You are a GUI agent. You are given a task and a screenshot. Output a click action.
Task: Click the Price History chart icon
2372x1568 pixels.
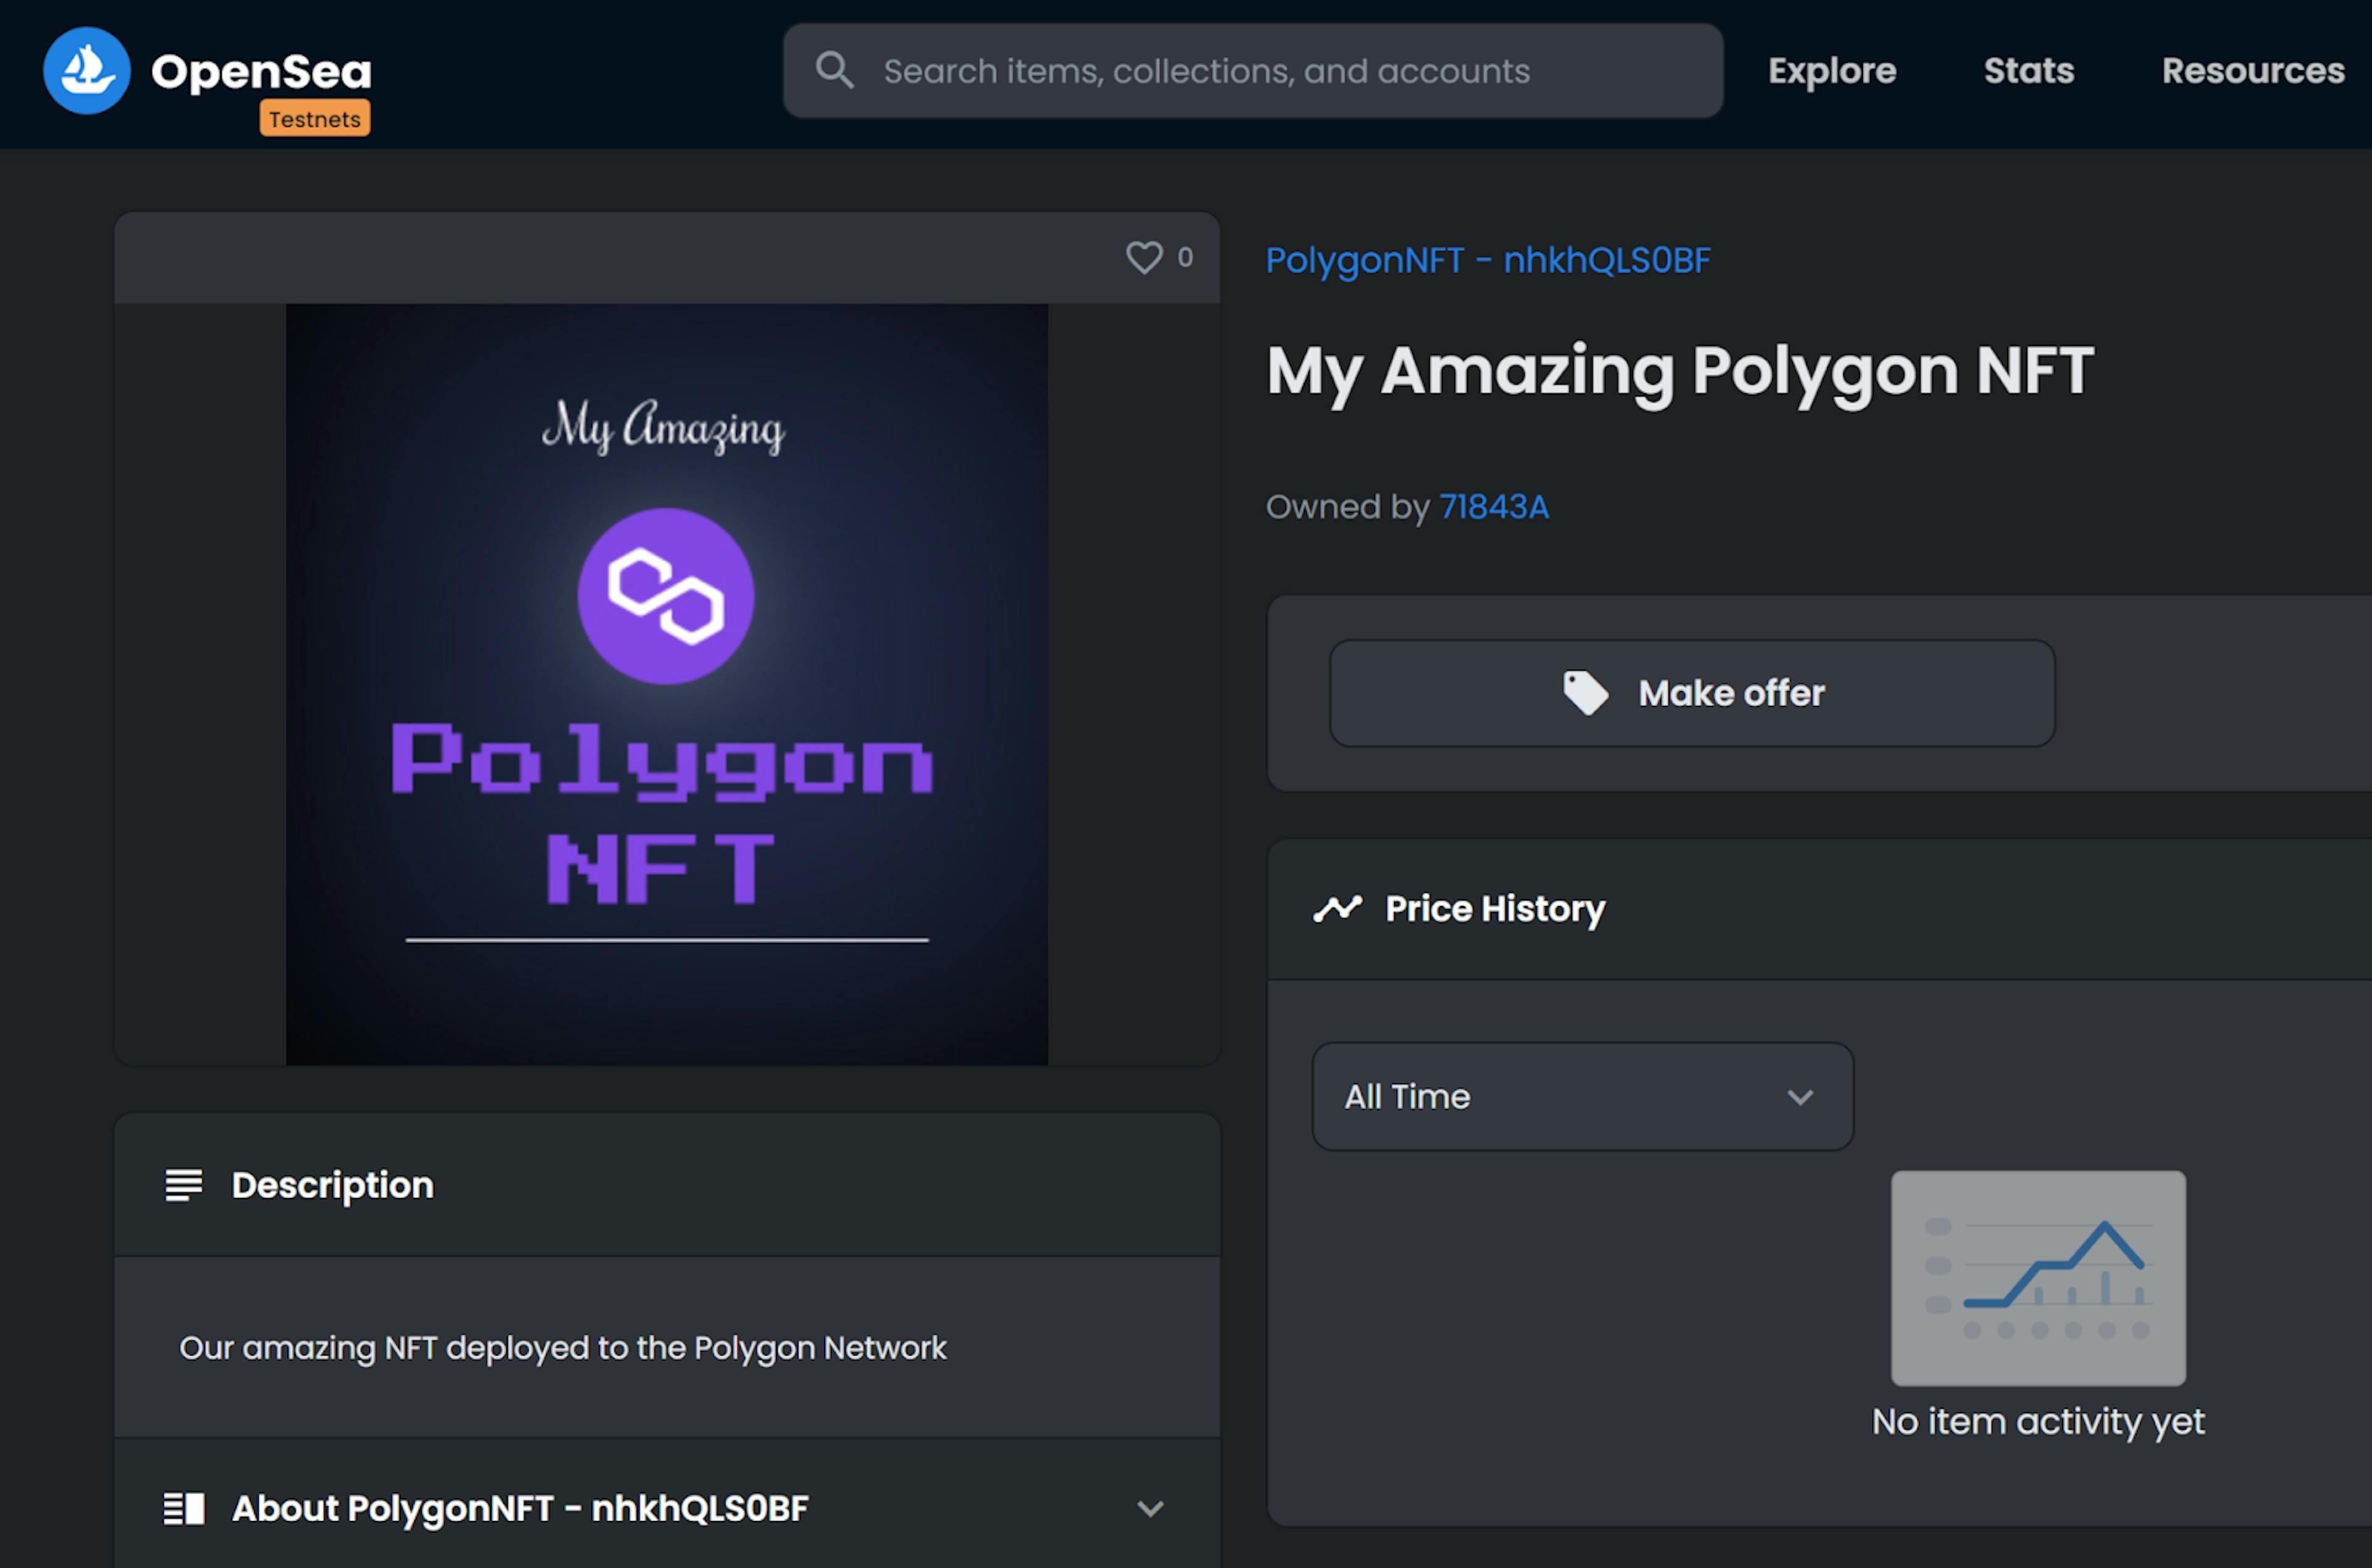[x=1337, y=908]
